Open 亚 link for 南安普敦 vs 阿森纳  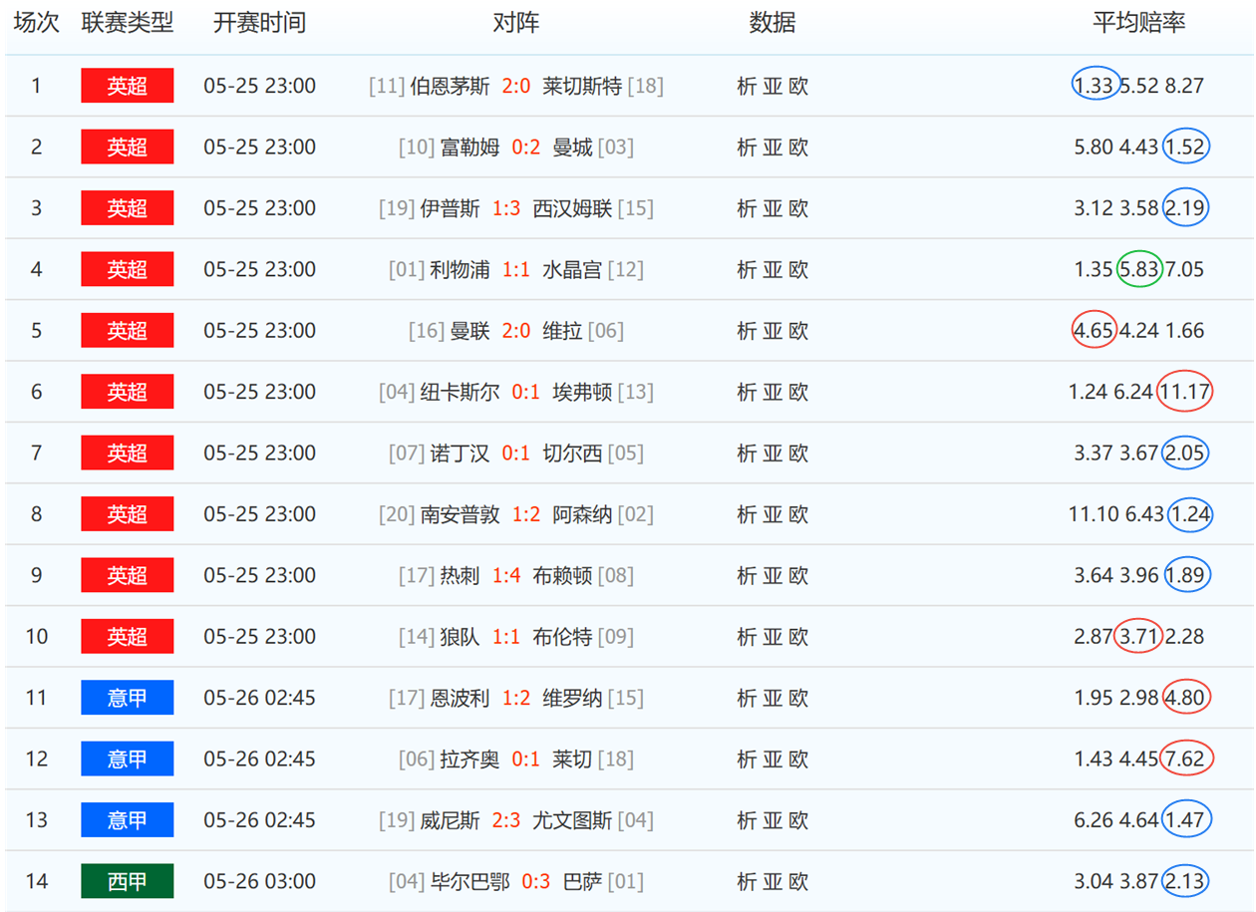773,514
